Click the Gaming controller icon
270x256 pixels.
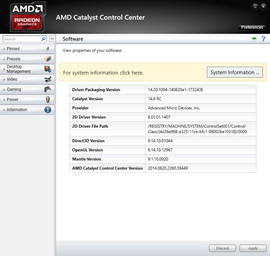pyautogui.click(x=48, y=89)
